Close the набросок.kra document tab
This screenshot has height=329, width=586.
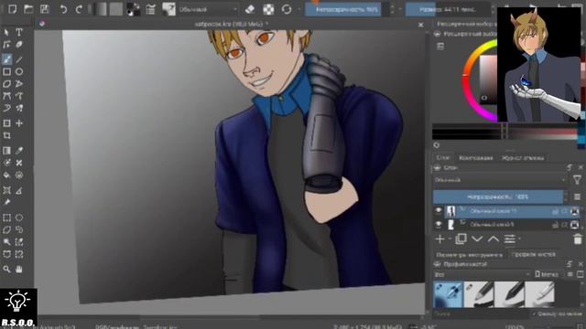point(421,25)
